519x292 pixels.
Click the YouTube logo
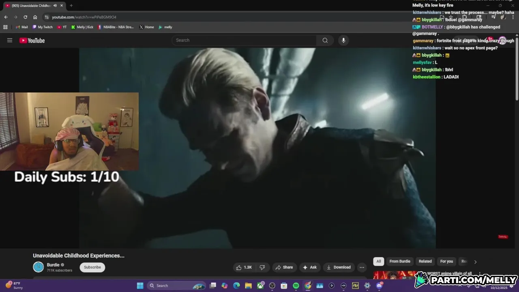[x=32, y=40]
